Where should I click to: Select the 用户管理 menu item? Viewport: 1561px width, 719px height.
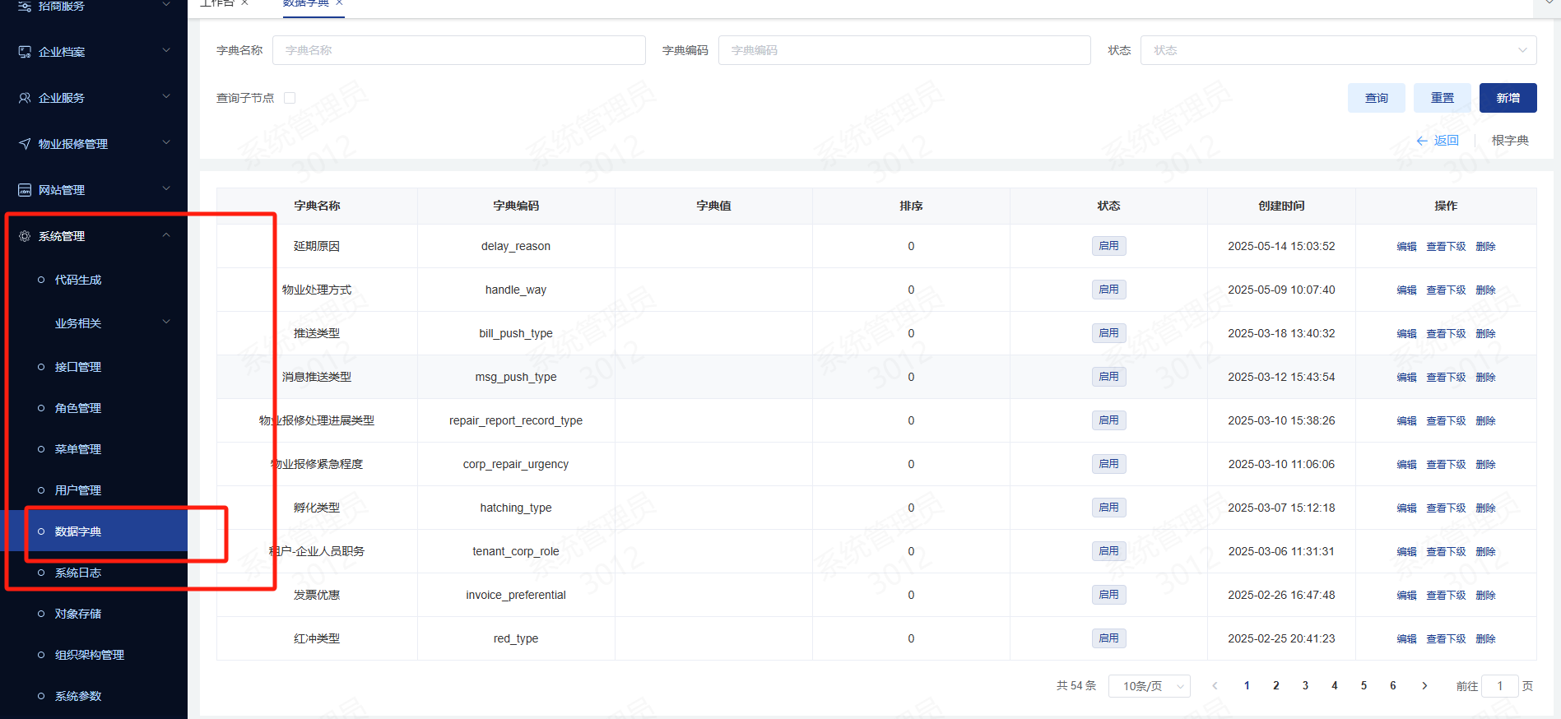(x=78, y=490)
